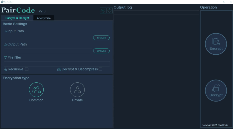Click the archive icon beside Decrypt & Decompress

point(59,69)
